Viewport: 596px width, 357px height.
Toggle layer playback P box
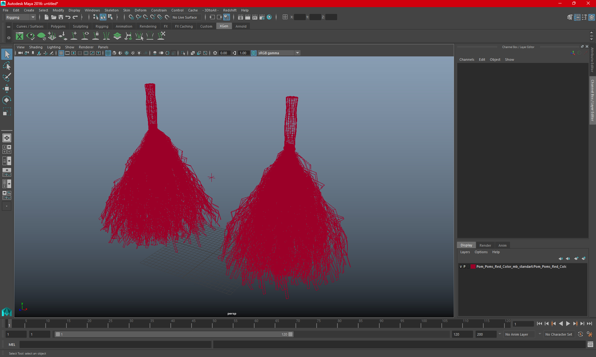coord(465,267)
